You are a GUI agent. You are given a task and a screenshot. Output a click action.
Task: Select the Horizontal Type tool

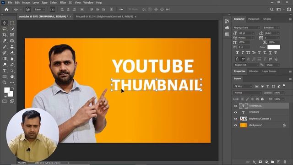pos(5,71)
